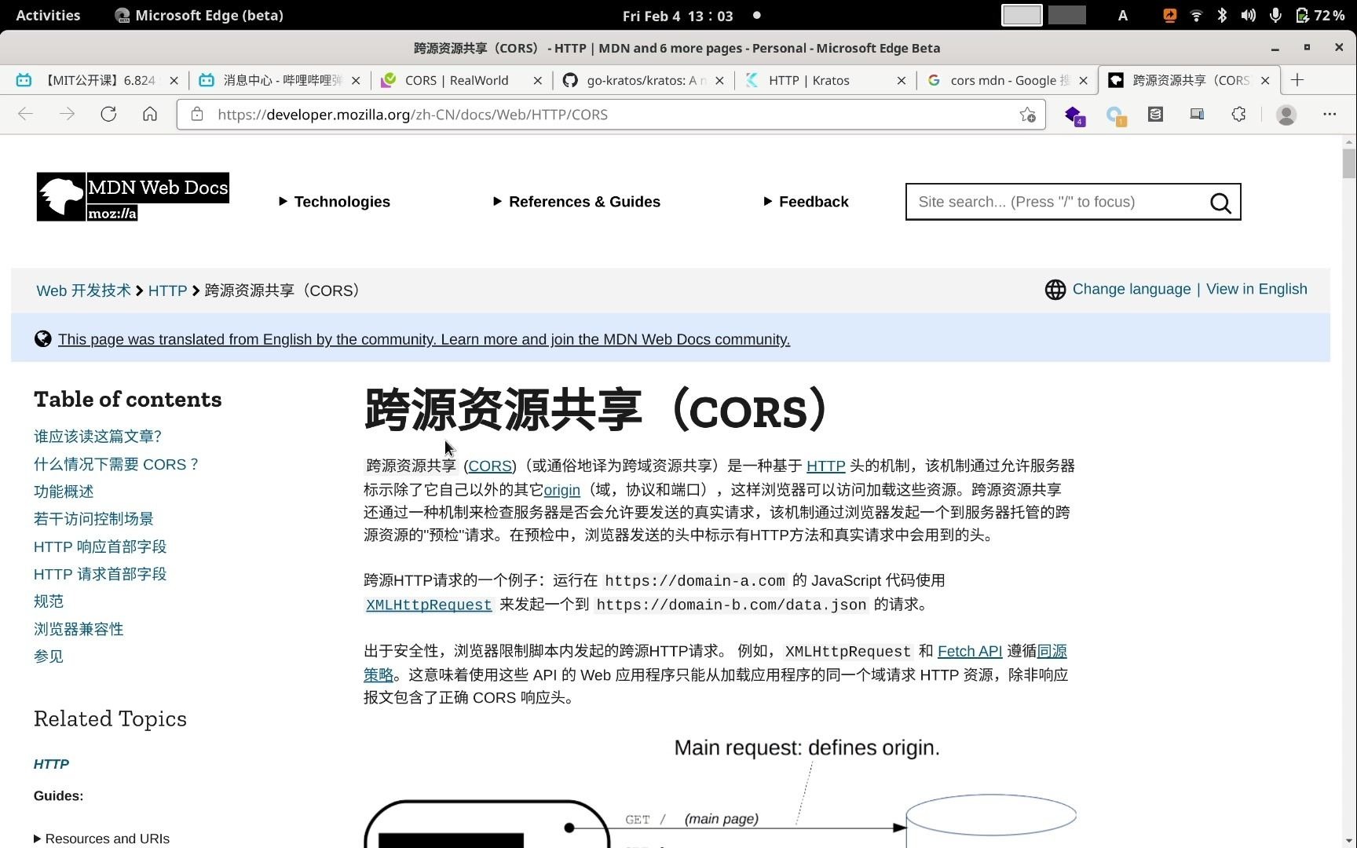Jump to 谁应该读这篇文章? section
The image size is (1357, 848).
(x=97, y=437)
